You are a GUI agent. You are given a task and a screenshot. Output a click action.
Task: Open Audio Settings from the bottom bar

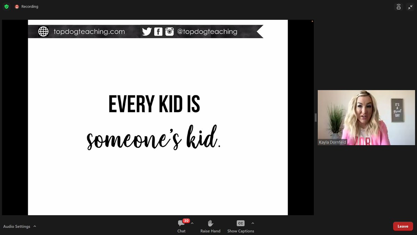point(17,226)
